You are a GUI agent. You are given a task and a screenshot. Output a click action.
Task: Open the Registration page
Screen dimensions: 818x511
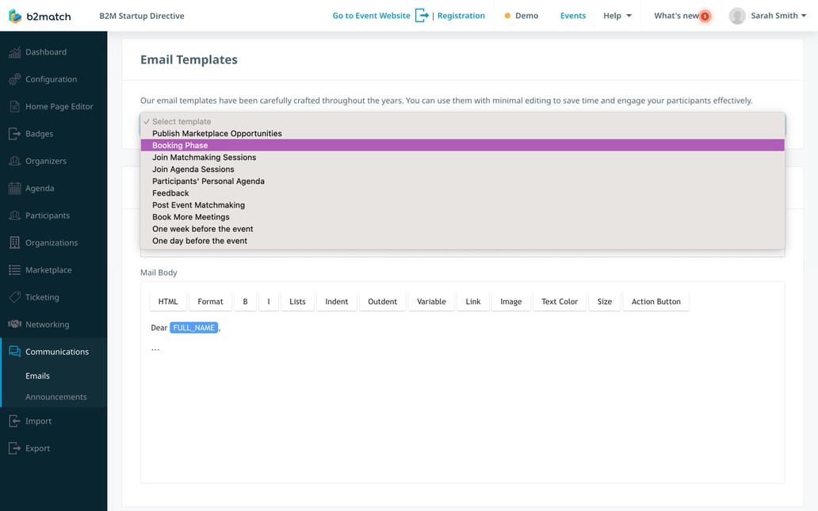[x=461, y=15]
